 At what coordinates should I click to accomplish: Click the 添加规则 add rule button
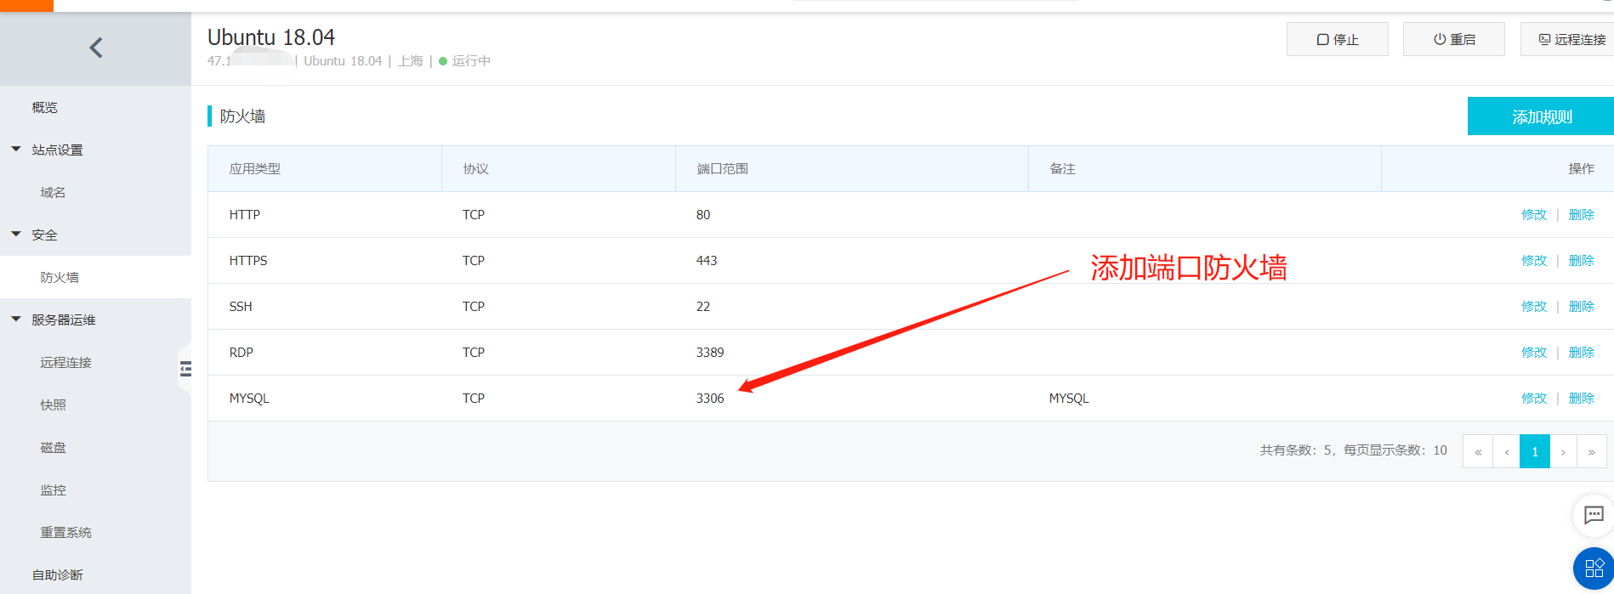click(x=1541, y=116)
